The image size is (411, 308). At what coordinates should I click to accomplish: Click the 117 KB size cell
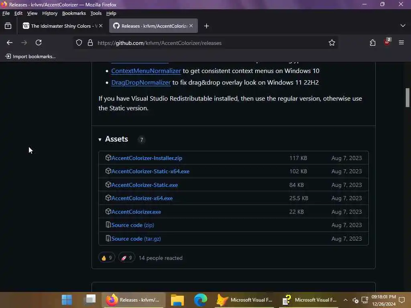click(298, 158)
